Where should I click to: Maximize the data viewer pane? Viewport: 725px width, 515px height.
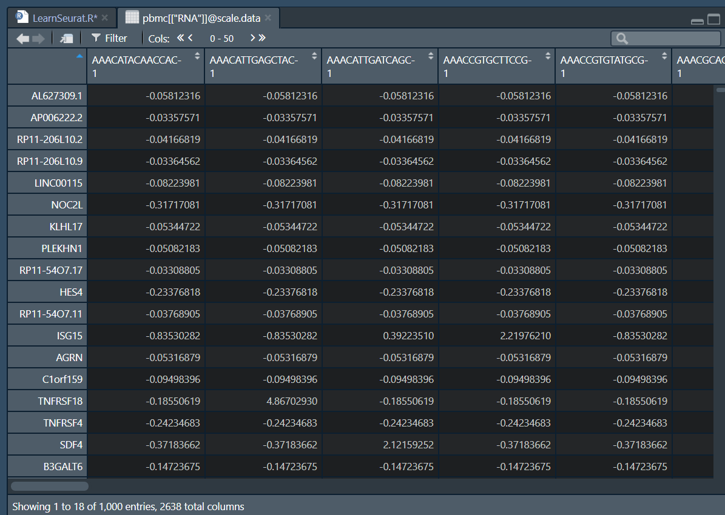pyautogui.click(x=713, y=20)
